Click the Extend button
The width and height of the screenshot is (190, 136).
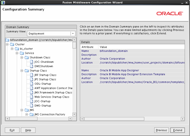pos(177,130)
